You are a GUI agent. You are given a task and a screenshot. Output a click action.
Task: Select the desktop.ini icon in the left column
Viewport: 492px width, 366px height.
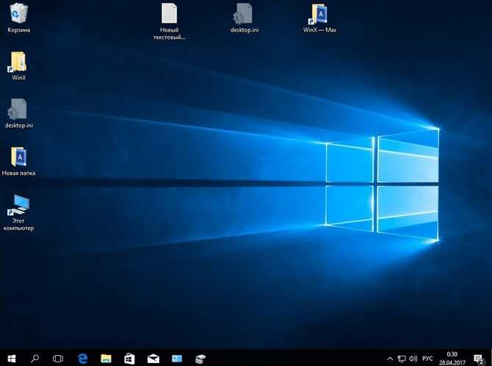click(x=19, y=114)
